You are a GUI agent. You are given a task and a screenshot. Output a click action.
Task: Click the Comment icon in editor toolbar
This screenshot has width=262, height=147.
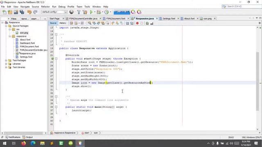[x=147, y=23]
